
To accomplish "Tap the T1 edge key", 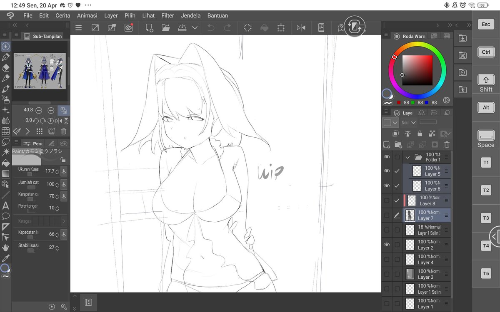I will click(x=486, y=163).
